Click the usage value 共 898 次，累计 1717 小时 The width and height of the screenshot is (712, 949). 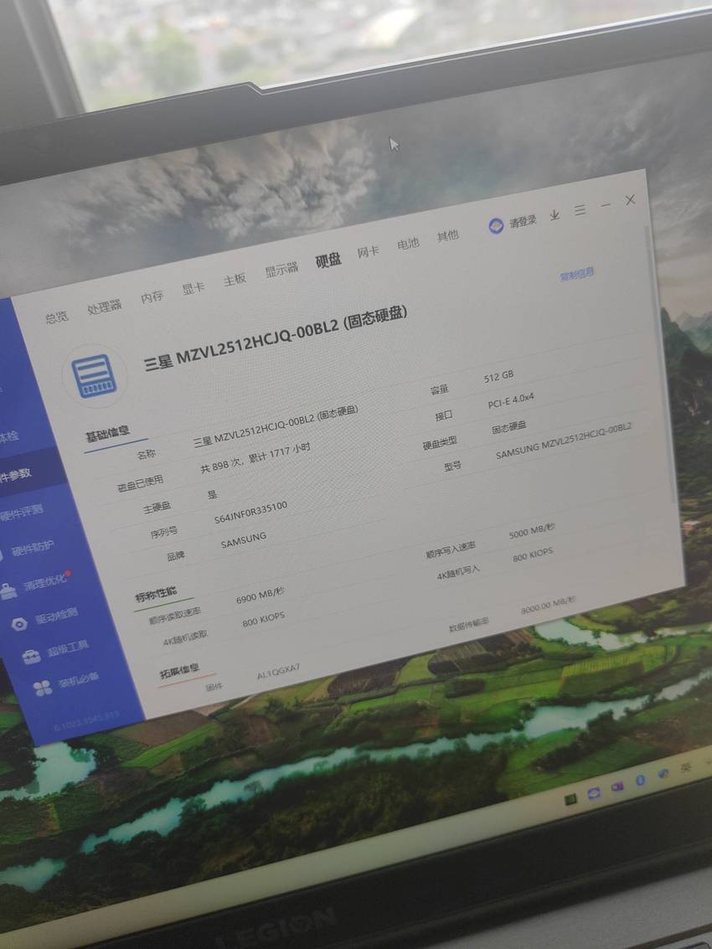click(255, 457)
